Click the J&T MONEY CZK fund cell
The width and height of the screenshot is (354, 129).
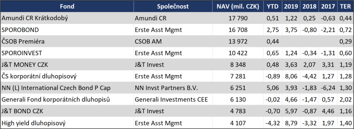tap(67, 64)
